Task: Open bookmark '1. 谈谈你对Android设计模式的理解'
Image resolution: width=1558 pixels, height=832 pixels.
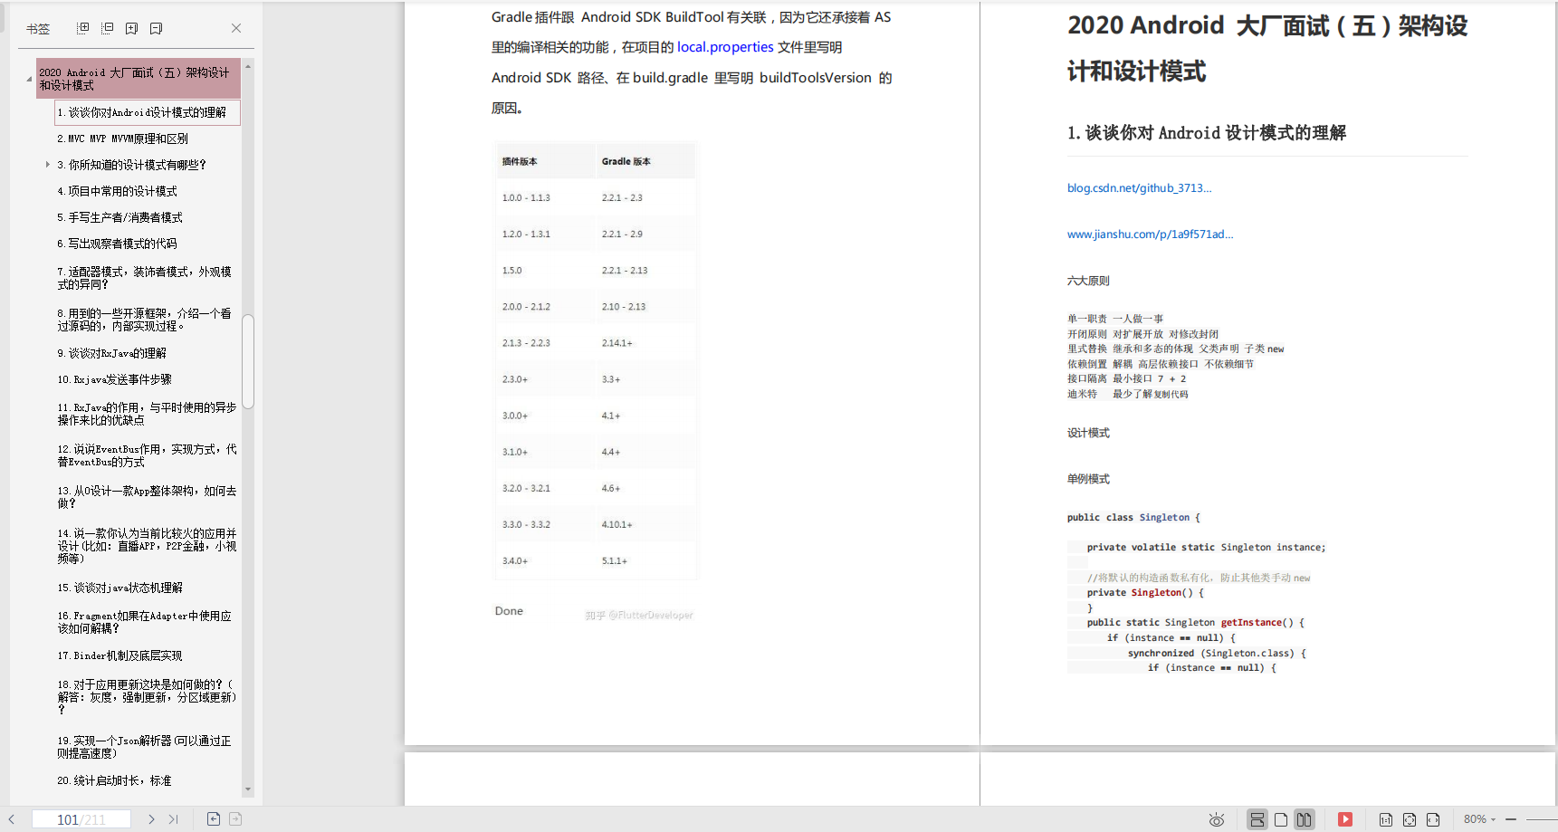Action: click(x=148, y=112)
